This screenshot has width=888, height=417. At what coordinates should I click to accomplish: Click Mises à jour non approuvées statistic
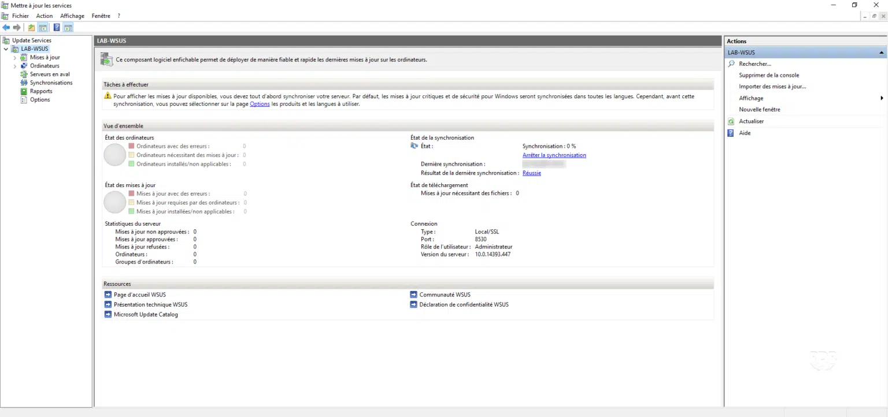point(152,232)
